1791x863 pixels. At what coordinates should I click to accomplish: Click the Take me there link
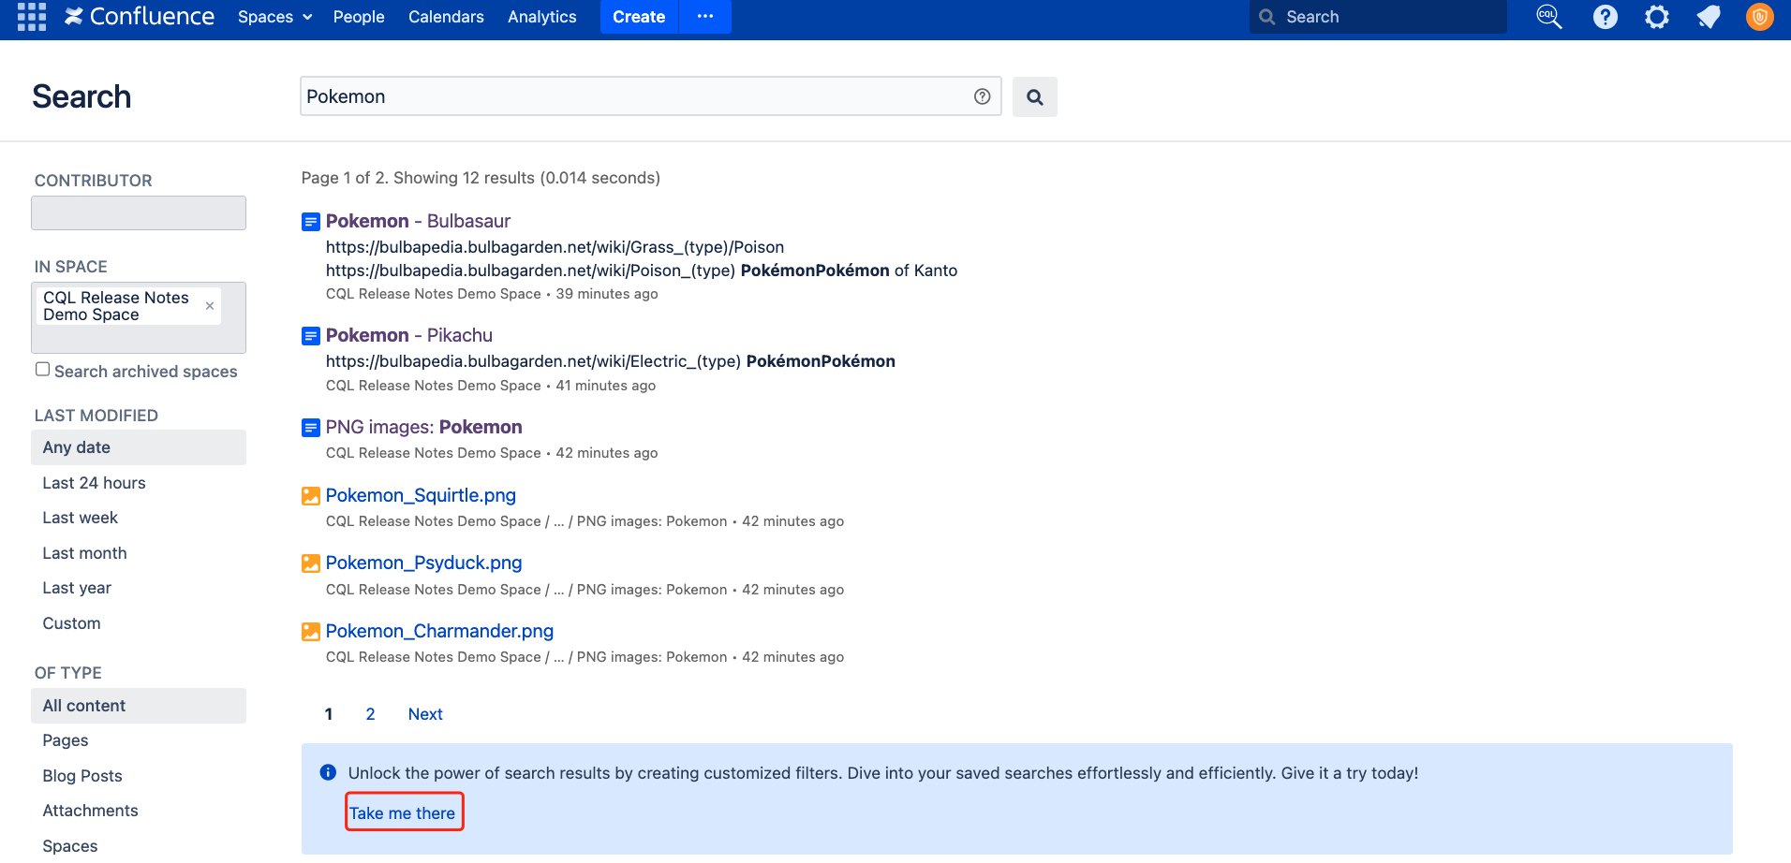coord(403,813)
